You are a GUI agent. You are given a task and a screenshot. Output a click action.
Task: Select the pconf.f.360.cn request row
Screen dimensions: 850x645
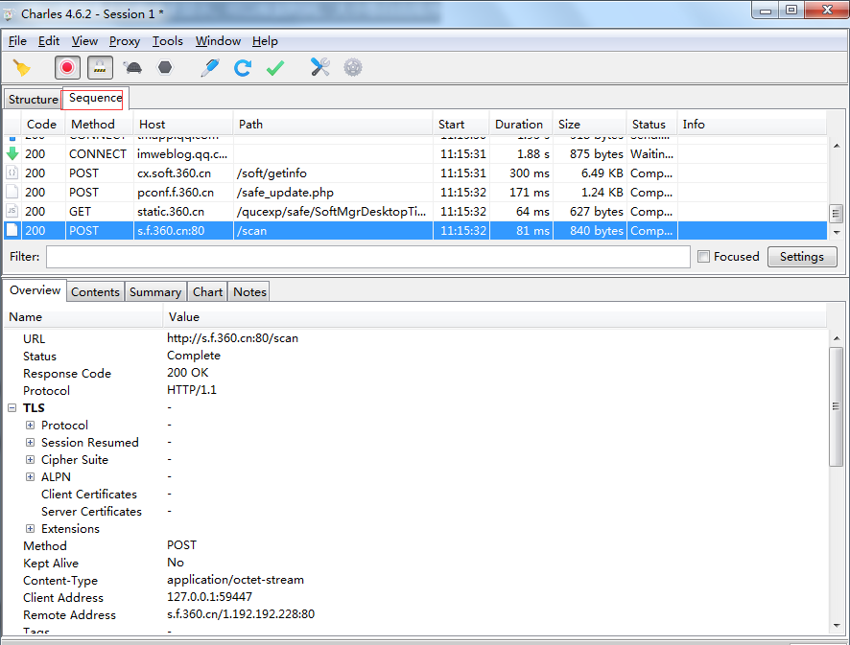click(415, 193)
